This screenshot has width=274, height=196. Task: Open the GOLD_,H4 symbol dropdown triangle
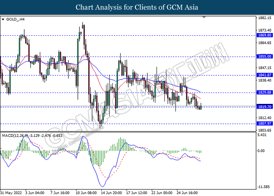click(3, 20)
